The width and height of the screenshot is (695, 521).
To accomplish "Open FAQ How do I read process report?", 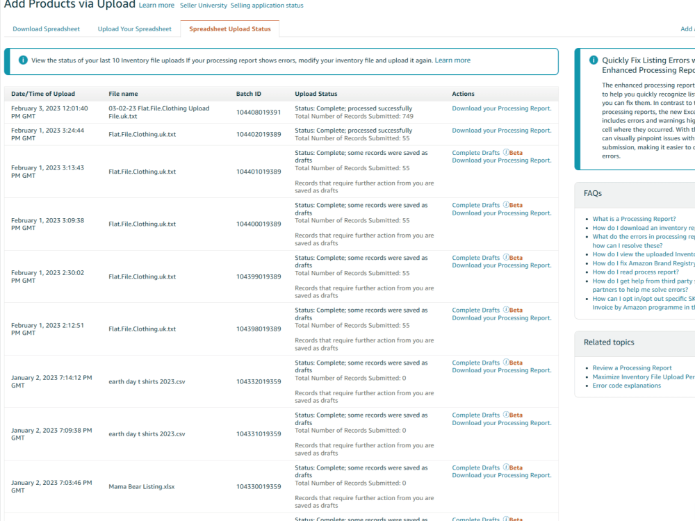I will pyautogui.click(x=636, y=272).
